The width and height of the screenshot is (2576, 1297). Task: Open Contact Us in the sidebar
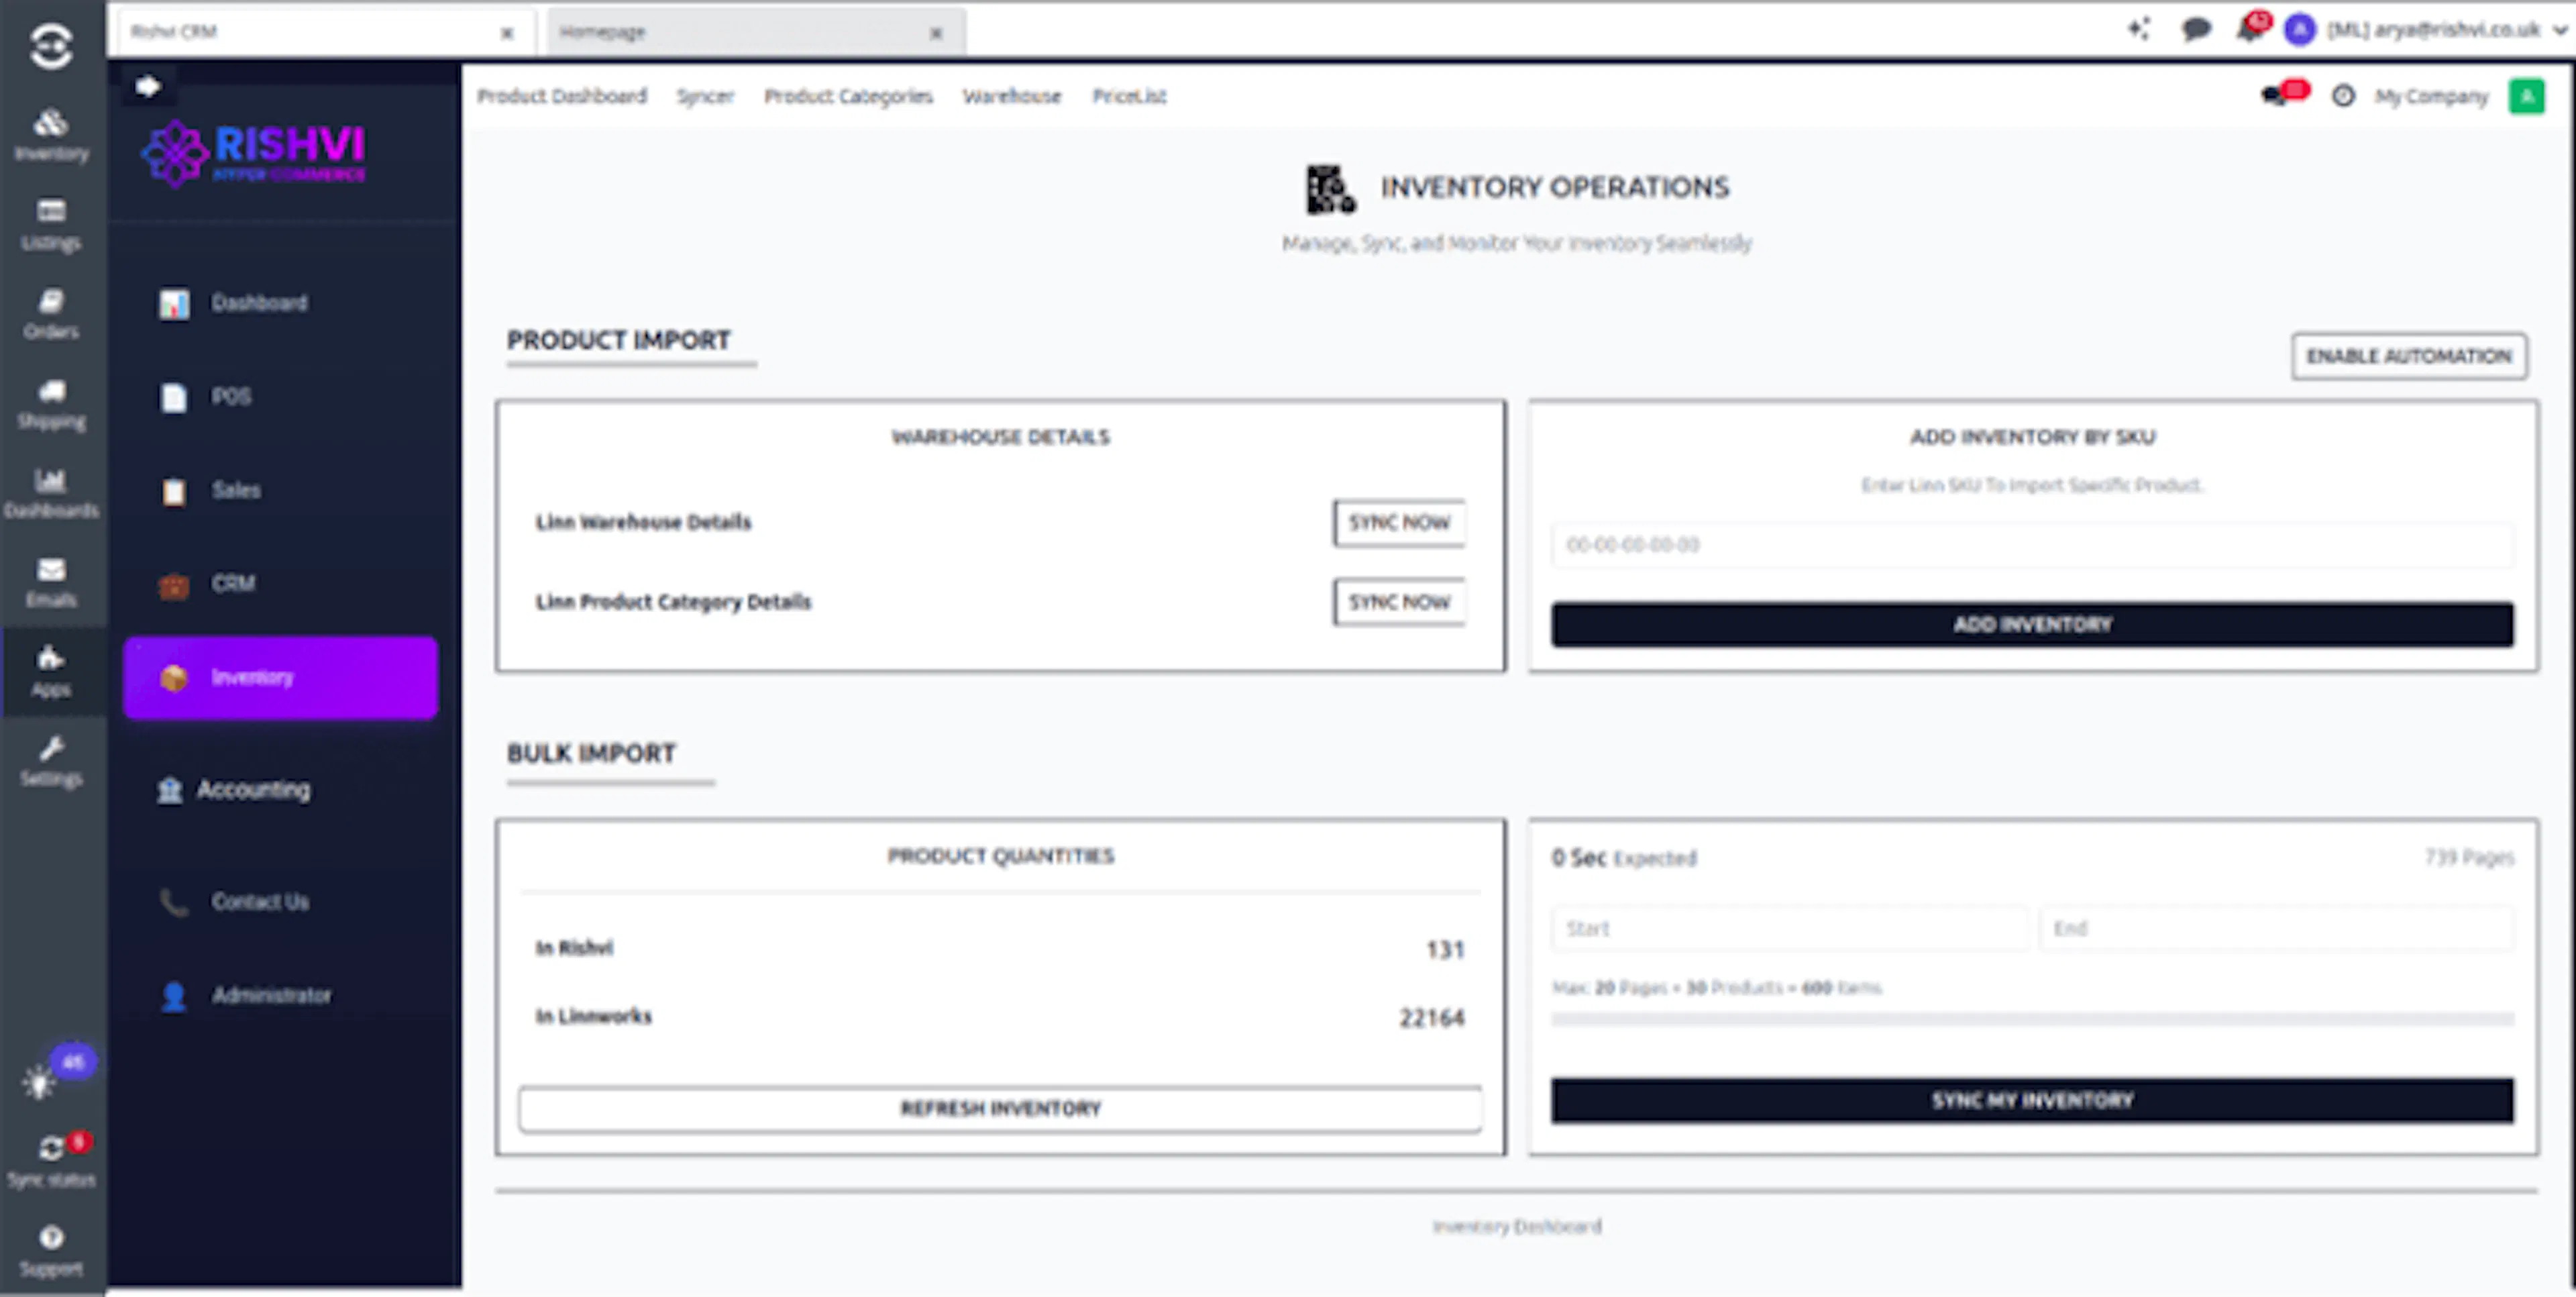pos(280,902)
